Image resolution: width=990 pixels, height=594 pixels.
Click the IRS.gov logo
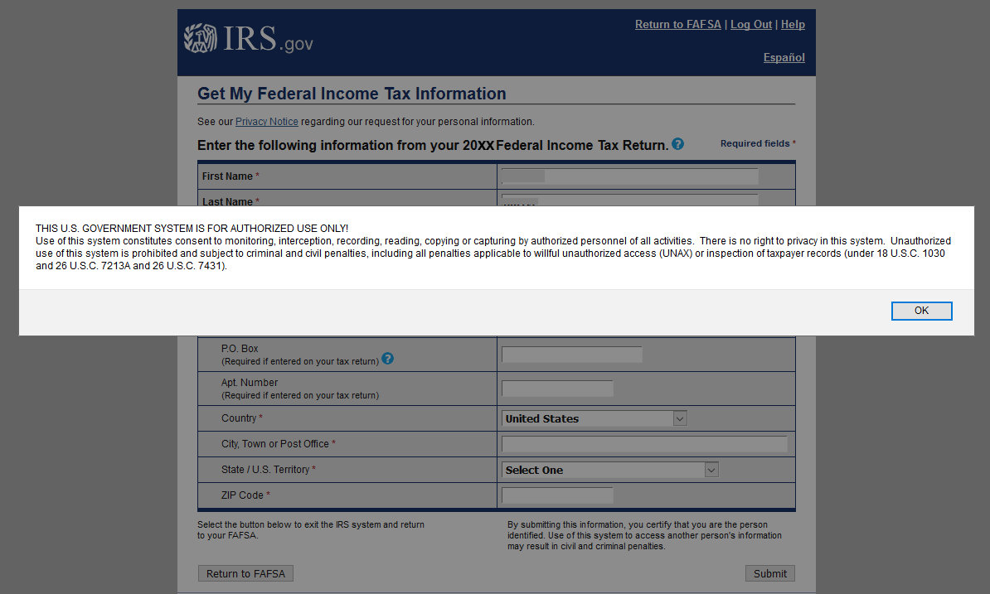coord(248,39)
